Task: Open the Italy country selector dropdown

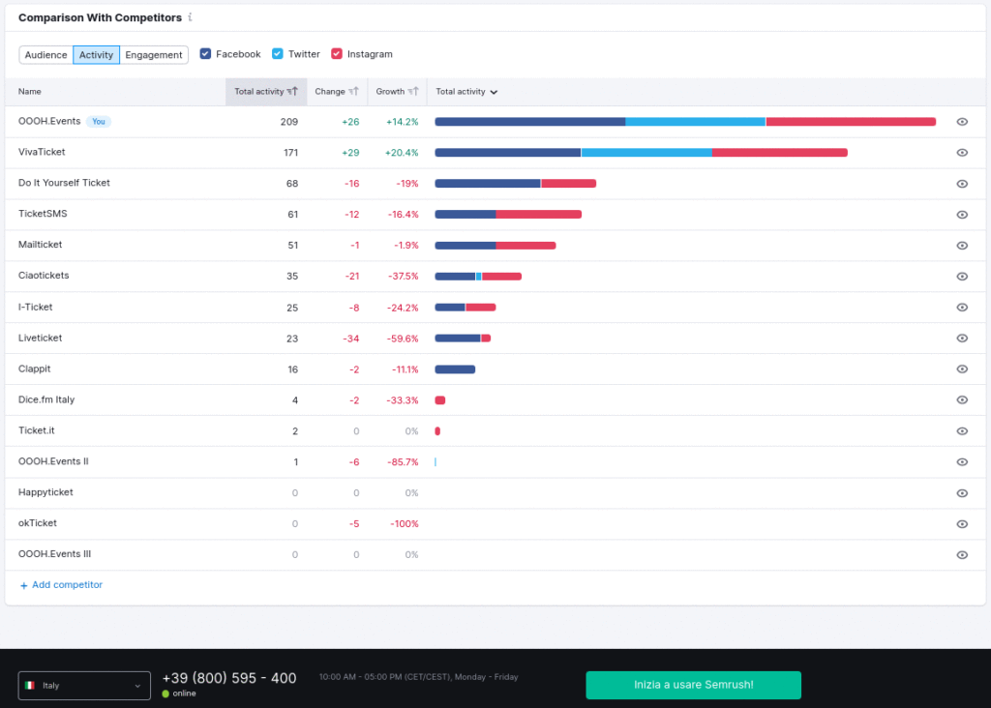Action: pyautogui.click(x=84, y=686)
